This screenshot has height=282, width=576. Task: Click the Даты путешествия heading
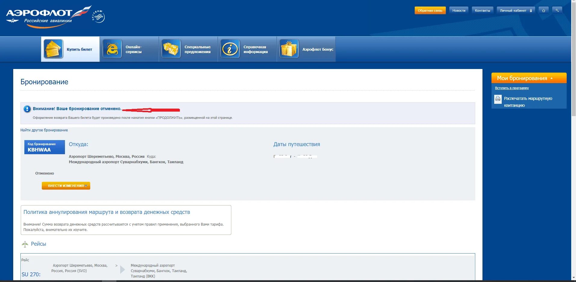point(297,144)
